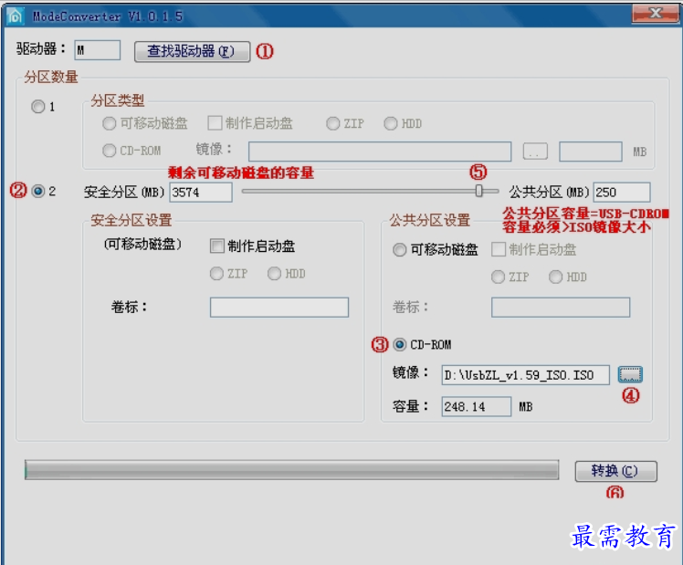
Task: Check 制作启动盘 in 分区类型 group
Action: click(215, 123)
